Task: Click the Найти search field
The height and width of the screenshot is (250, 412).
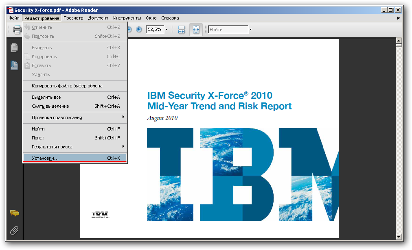Action: pyautogui.click(x=228, y=29)
